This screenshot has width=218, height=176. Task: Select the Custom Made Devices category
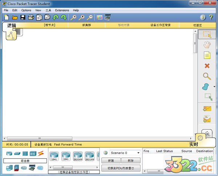32,168
